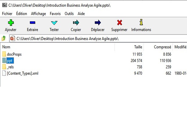Click the blue Extraire minus icon
This screenshot has height=120, width=187.
pyautogui.click(x=32, y=22)
